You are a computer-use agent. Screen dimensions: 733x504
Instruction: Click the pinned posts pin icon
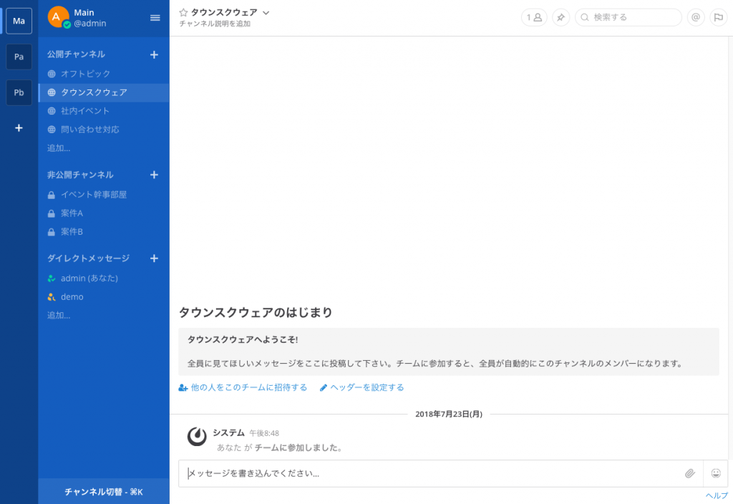[560, 18]
